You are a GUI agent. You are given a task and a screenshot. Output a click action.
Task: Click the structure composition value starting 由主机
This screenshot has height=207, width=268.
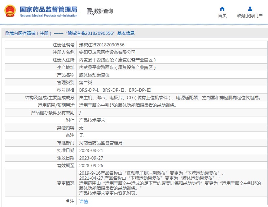[x=170, y=97]
